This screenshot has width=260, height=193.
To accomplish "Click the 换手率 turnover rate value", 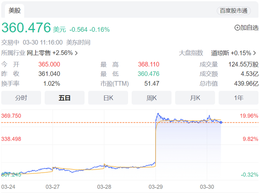I will coord(52,84).
